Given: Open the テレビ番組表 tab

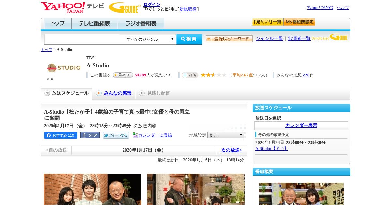Looking at the screenshot, I should 94,24.
